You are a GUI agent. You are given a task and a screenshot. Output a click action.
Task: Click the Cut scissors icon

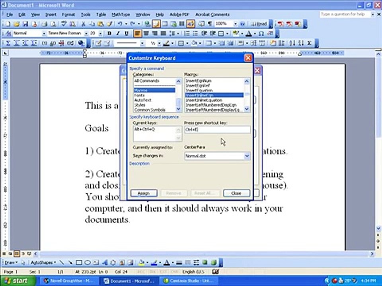coord(83,24)
